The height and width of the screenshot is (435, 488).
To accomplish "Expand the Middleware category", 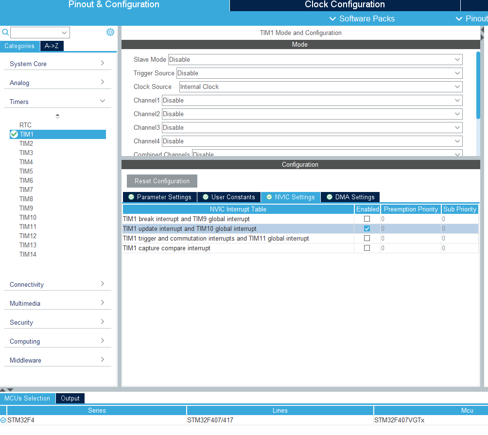I will 57,360.
